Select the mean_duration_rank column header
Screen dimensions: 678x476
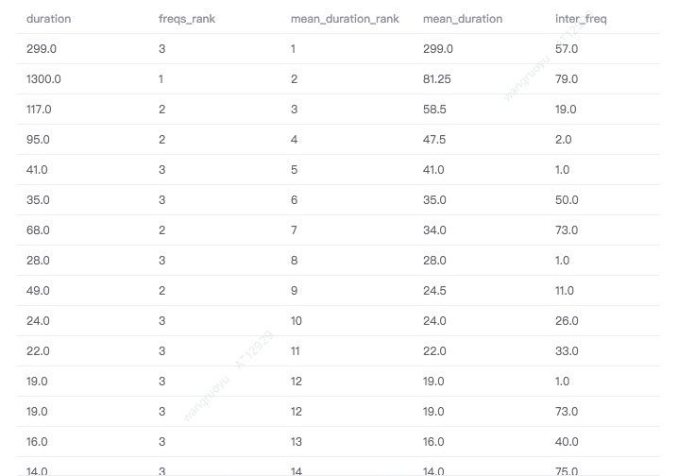[x=345, y=19]
